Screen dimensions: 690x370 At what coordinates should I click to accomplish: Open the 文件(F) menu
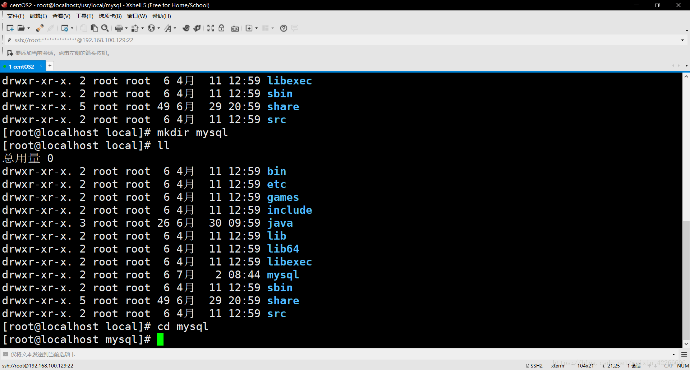tap(16, 16)
